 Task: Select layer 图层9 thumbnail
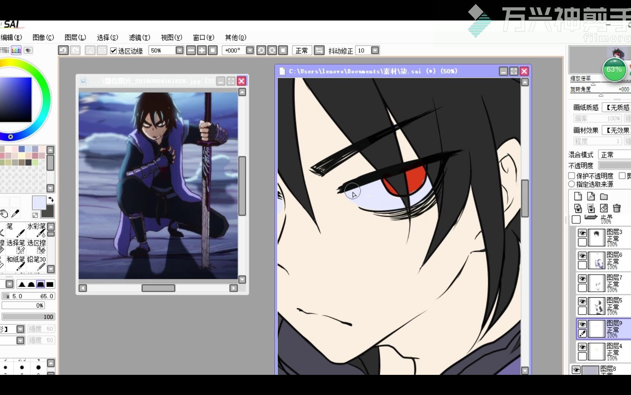pos(597,328)
